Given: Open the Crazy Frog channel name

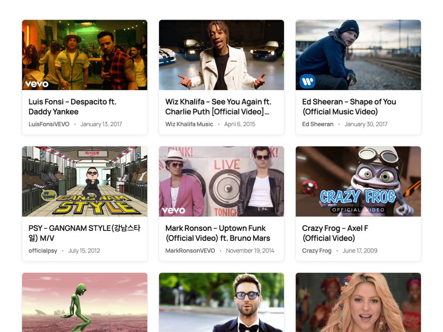Looking at the screenshot, I should tap(317, 251).
